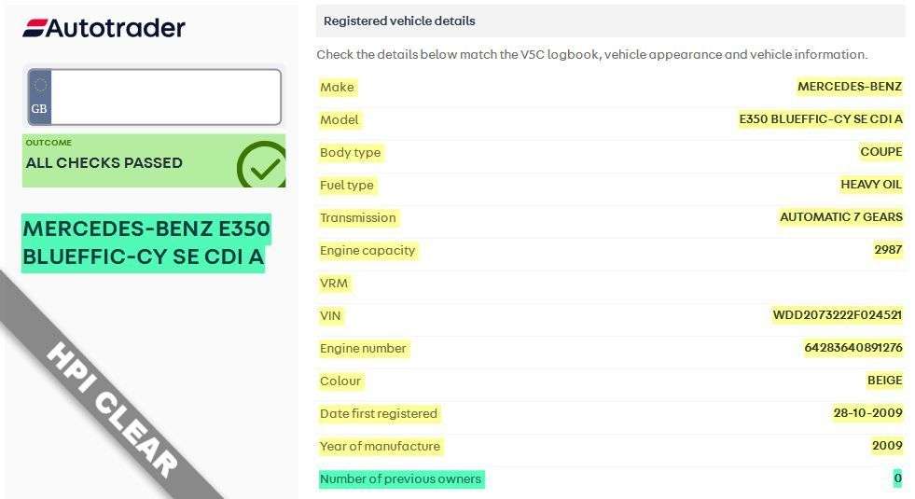Click the Colour value BEIGE

tap(884, 381)
